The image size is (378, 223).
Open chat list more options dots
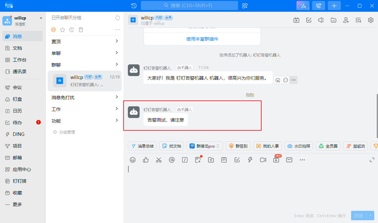pyautogui.click(x=118, y=30)
